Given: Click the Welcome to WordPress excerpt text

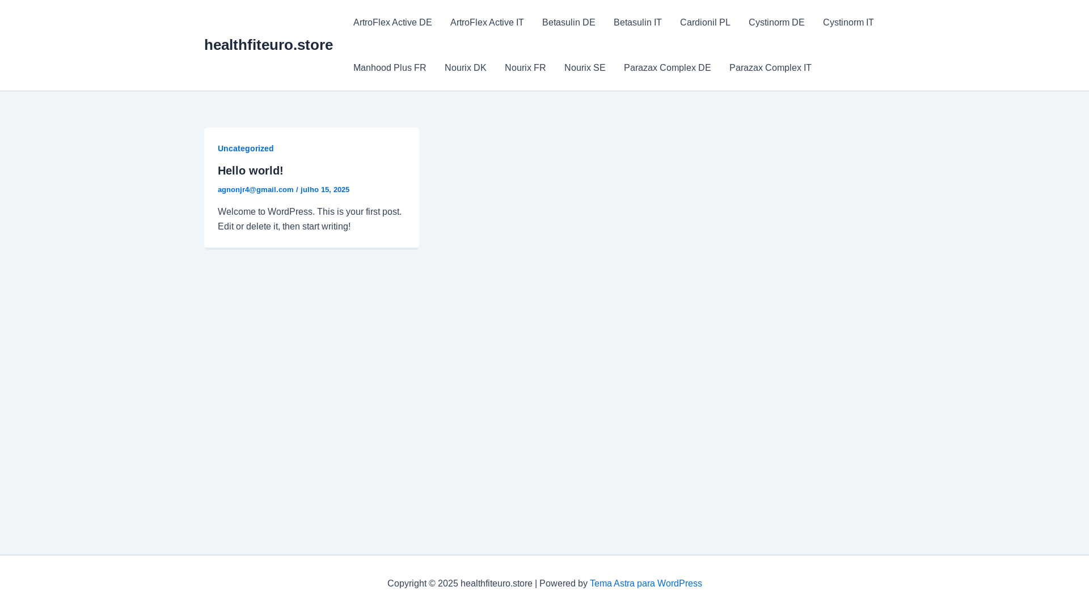Looking at the screenshot, I should [310, 219].
